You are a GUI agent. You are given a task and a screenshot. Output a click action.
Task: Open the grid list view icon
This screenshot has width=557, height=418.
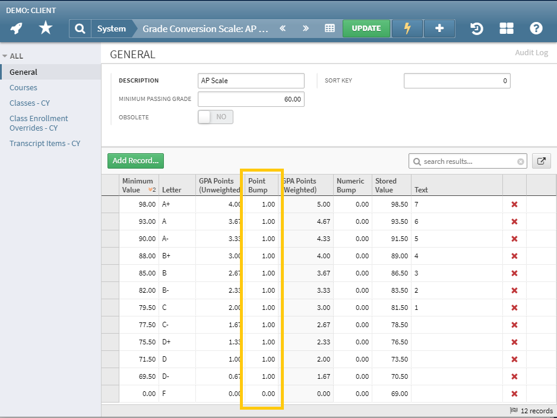[x=330, y=28]
